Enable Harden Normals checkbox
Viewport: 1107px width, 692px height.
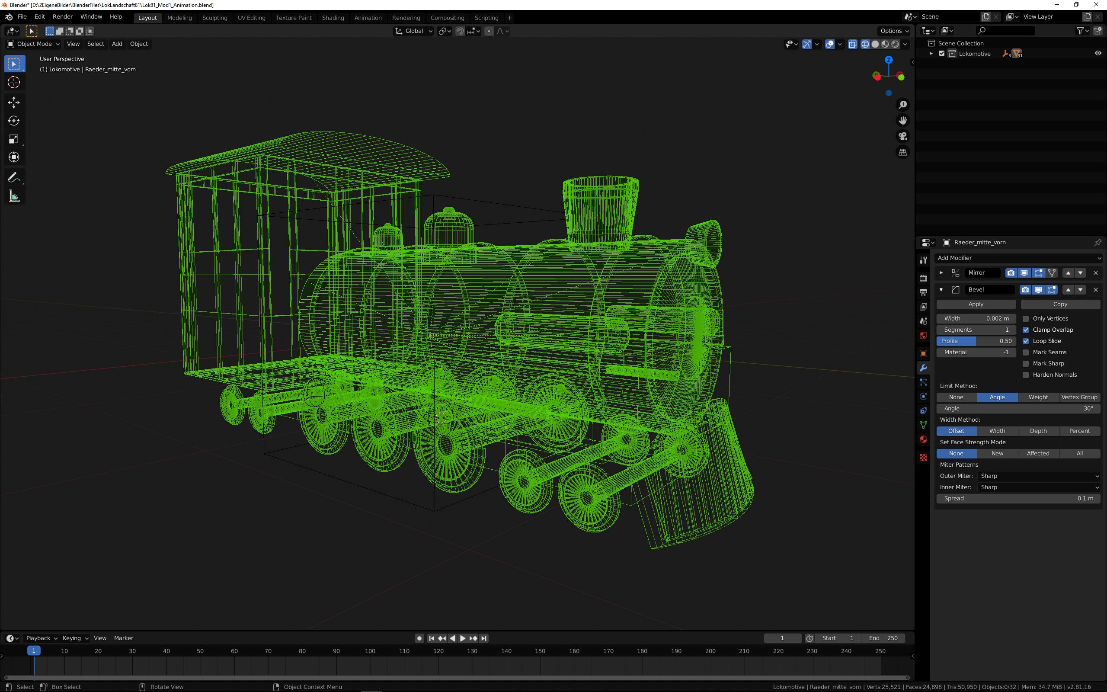coord(1026,375)
